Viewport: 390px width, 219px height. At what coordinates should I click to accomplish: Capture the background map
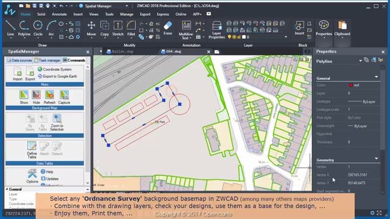64,97
